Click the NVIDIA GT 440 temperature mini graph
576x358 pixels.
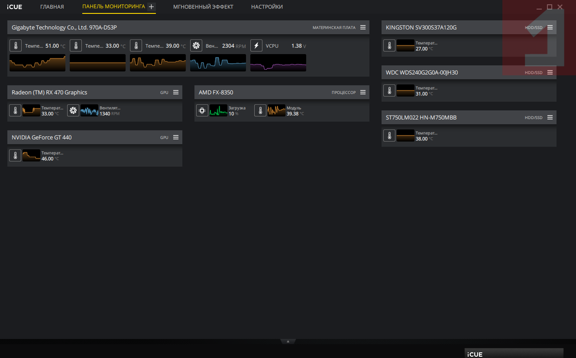pyautogui.click(x=31, y=155)
